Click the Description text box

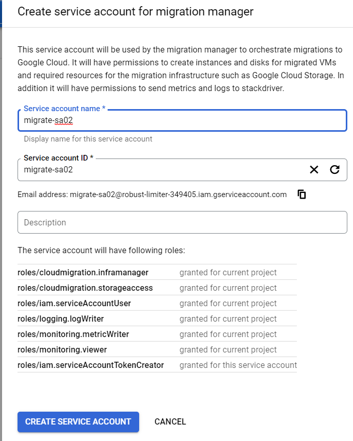coord(182,223)
